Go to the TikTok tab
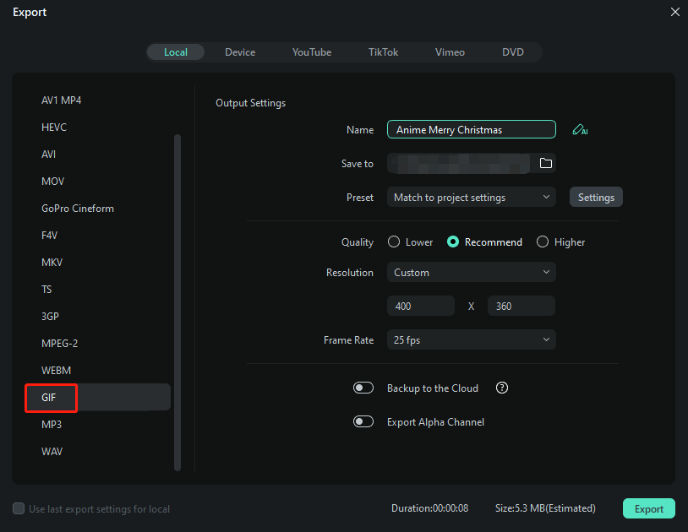688x532 pixels. pos(383,52)
